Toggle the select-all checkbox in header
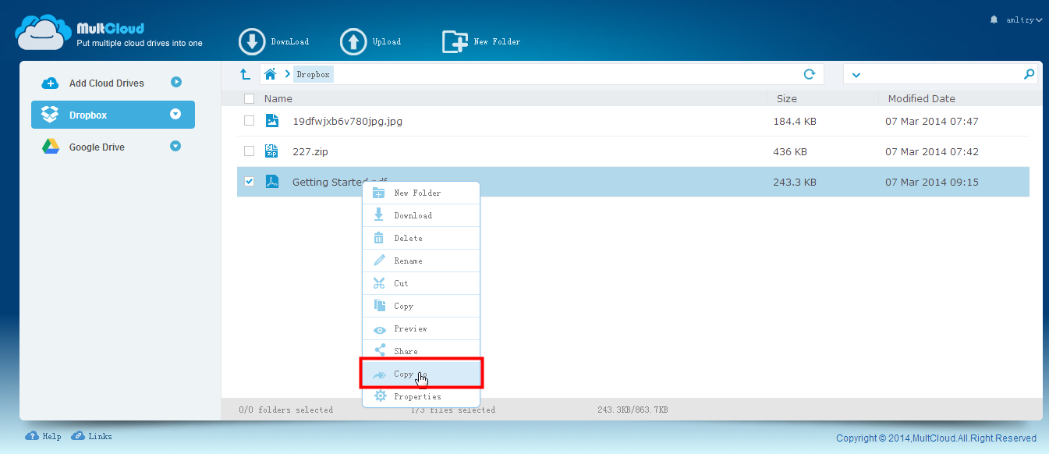Screen dimensions: 1049x454 [x=249, y=99]
